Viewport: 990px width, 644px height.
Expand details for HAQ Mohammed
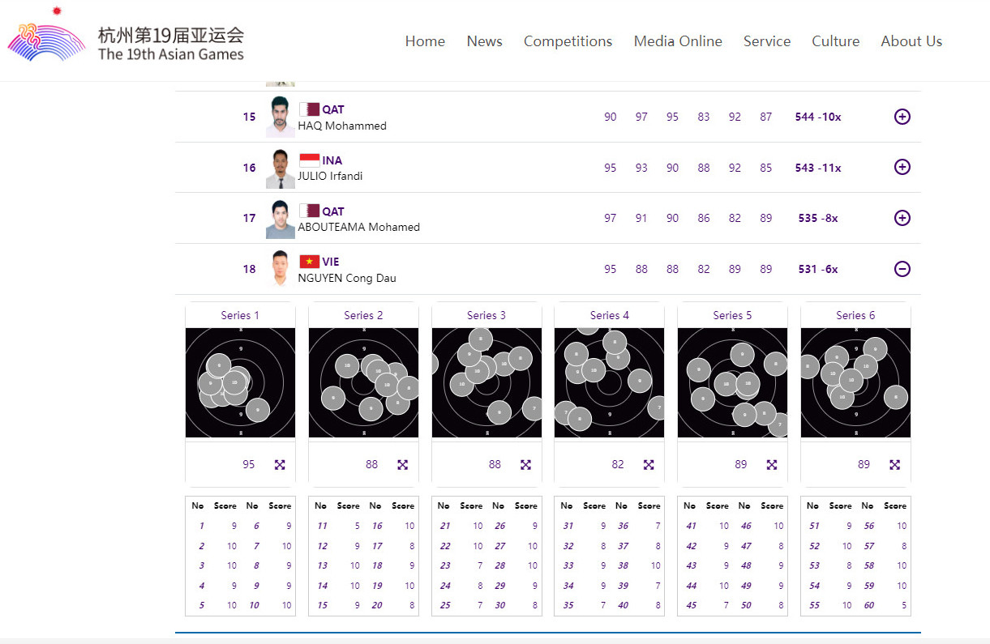[x=902, y=117]
